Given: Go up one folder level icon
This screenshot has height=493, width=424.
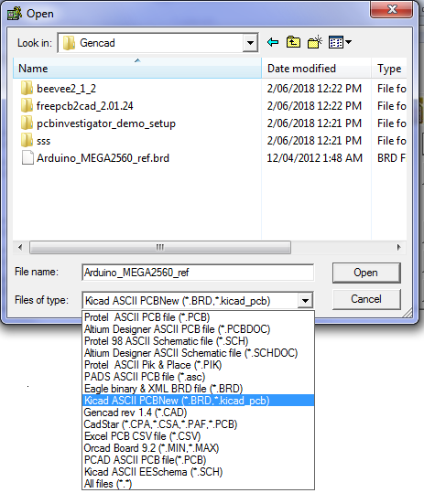Looking at the screenshot, I should [x=293, y=42].
